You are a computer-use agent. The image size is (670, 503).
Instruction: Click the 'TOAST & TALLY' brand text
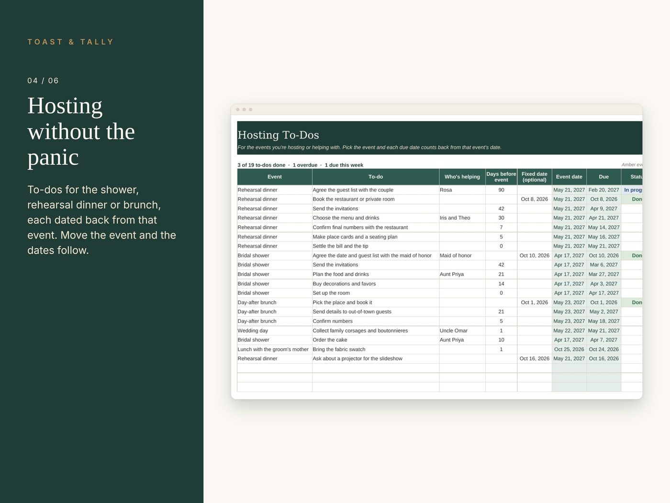pos(70,42)
